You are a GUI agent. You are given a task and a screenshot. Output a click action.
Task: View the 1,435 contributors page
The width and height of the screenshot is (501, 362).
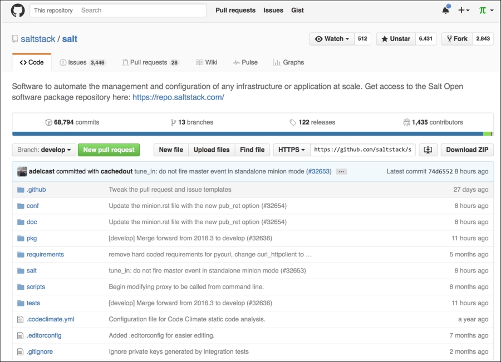point(433,122)
